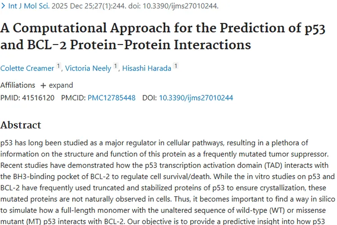Click the Abstract section heading

click(21, 125)
